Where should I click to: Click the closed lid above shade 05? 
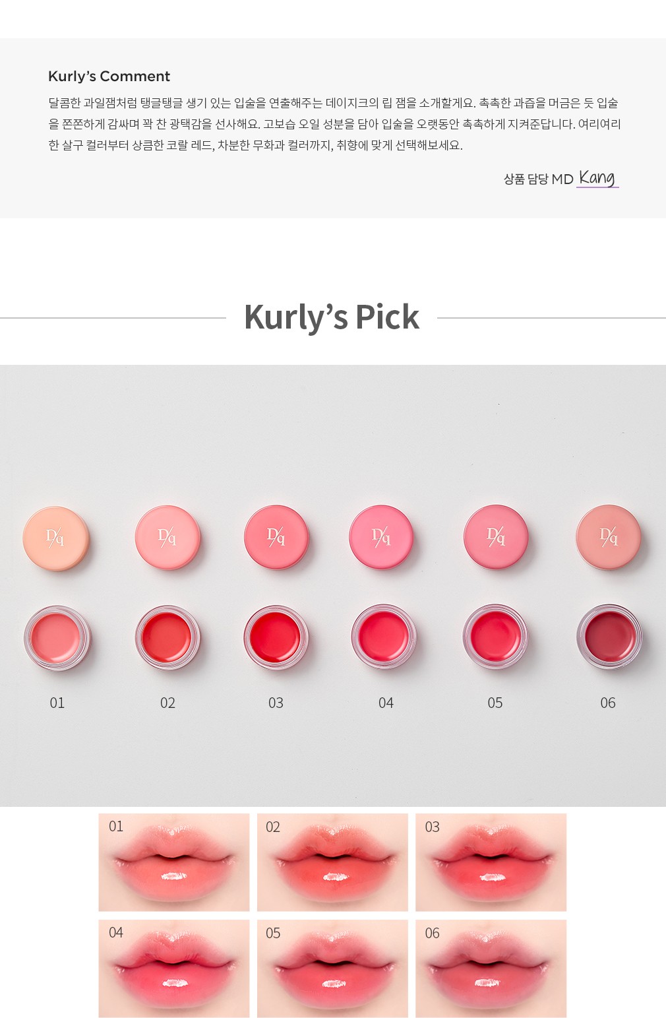(496, 536)
